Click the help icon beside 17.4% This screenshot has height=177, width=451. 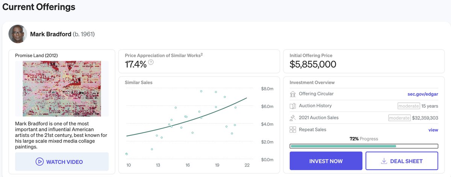pyautogui.click(x=151, y=62)
